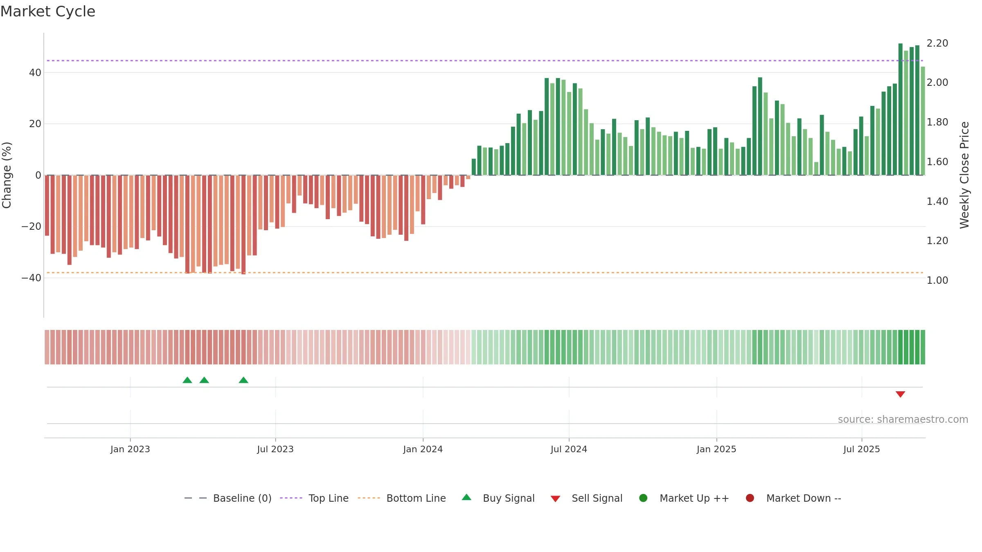The width and height of the screenshot is (982, 552).
Task: Click the Buy Signal legend label
Action: (x=509, y=498)
